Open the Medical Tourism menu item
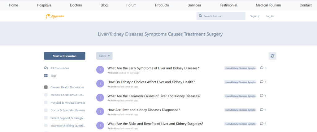This screenshot has width=317, height=132. 268,5
